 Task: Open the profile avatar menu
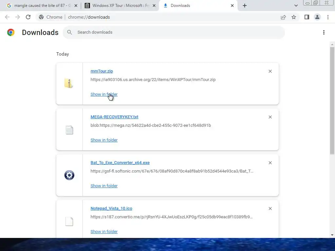pos(317,17)
